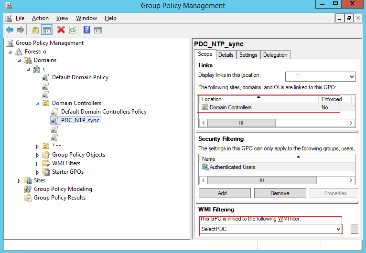Viewport: 366px width, 253px height.
Task: Click the Refresh toolbar icon
Action: pyautogui.click(x=72, y=30)
